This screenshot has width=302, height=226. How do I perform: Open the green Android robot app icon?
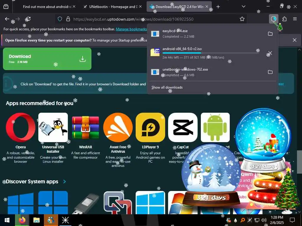click(x=215, y=127)
